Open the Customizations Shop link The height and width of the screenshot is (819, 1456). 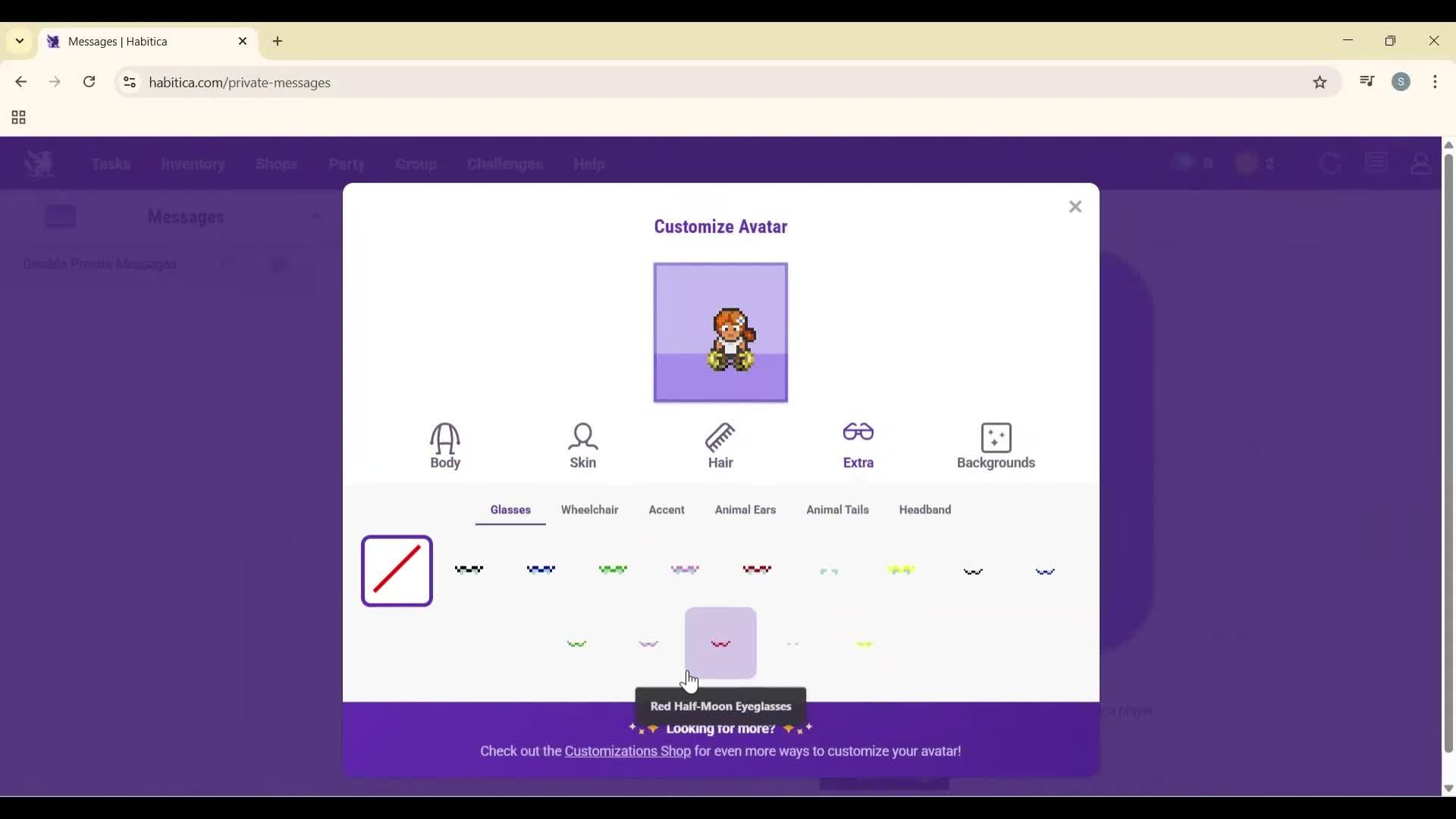(628, 752)
